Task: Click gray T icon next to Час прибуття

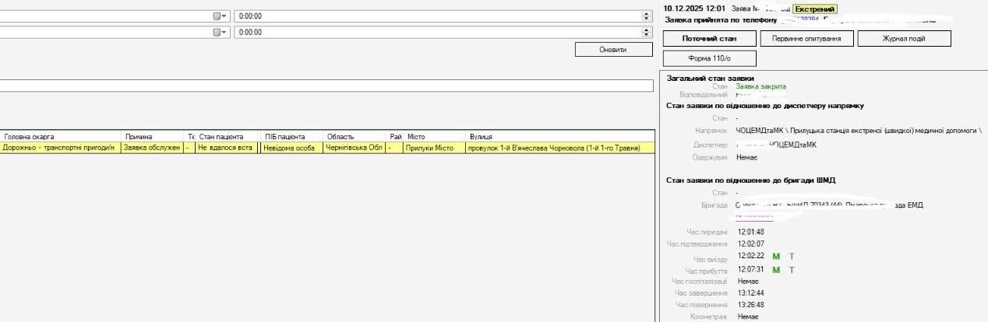Action: point(792,270)
